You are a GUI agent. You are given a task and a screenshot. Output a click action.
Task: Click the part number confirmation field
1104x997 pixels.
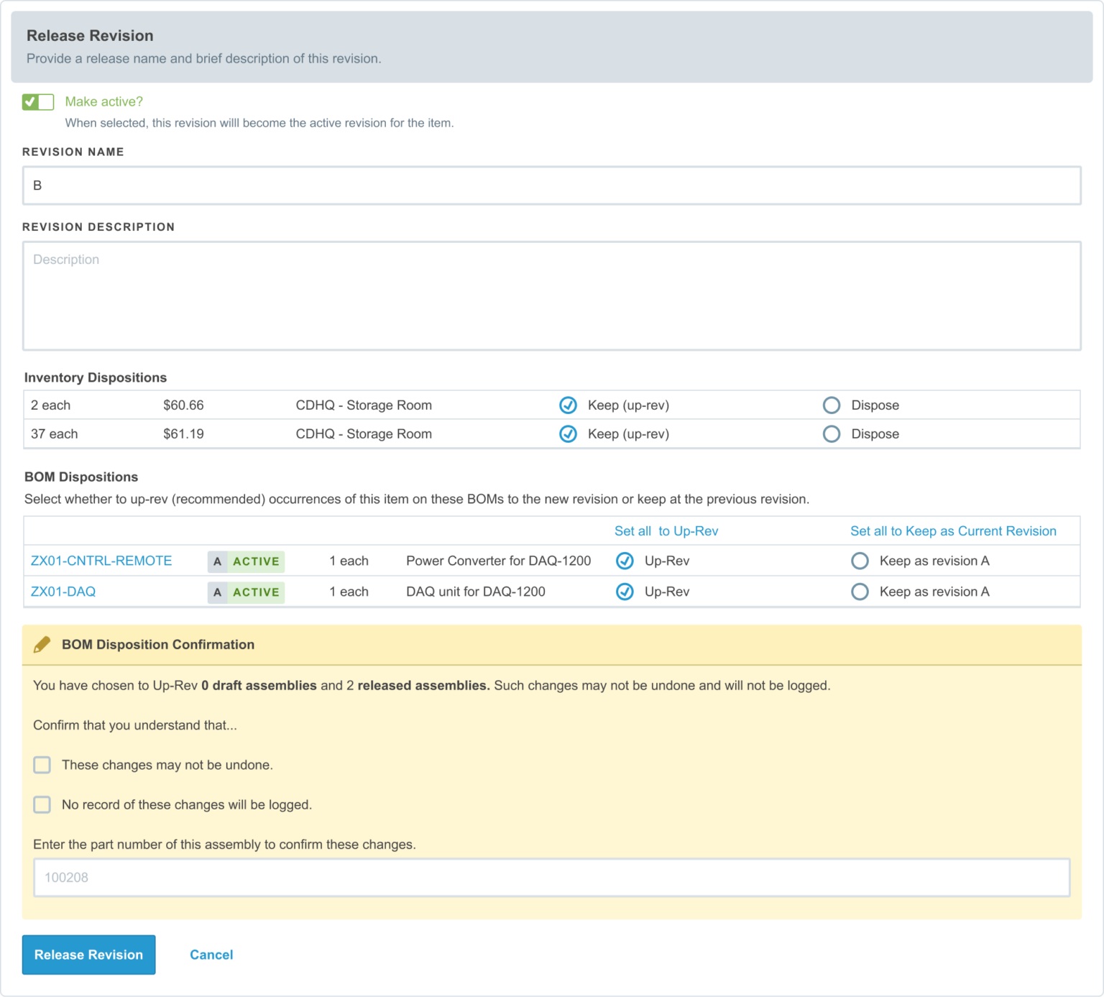[551, 877]
